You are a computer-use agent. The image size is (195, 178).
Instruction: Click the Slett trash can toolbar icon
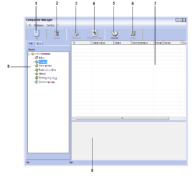click(56, 33)
